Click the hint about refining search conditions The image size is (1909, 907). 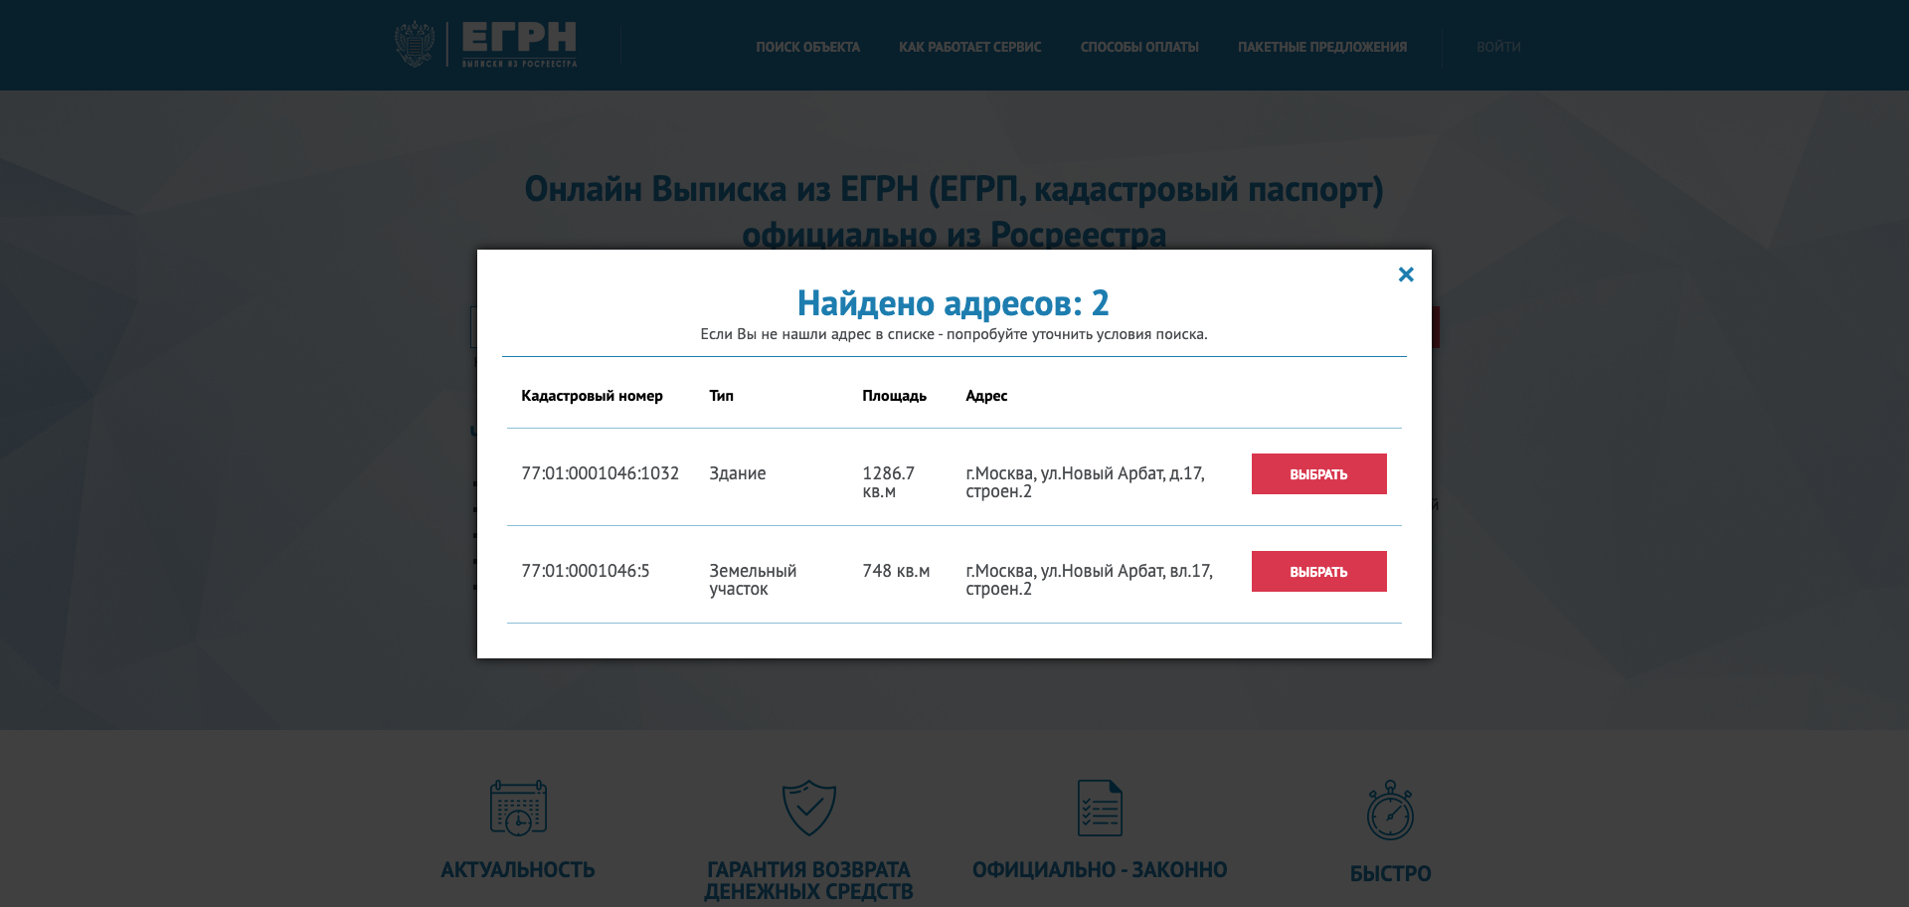(954, 334)
